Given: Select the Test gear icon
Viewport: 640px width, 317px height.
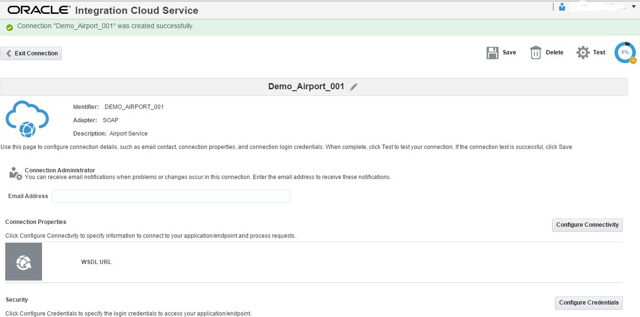Looking at the screenshot, I should click(582, 52).
